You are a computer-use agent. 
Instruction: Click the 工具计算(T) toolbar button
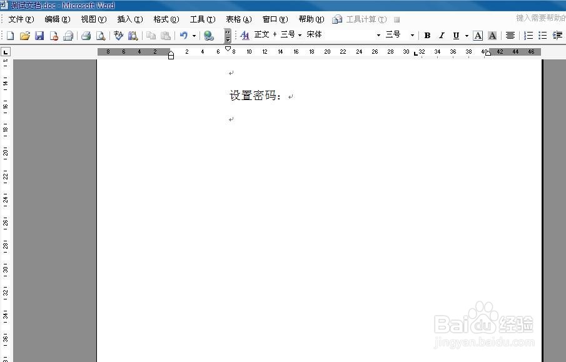(x=366, y=19)
